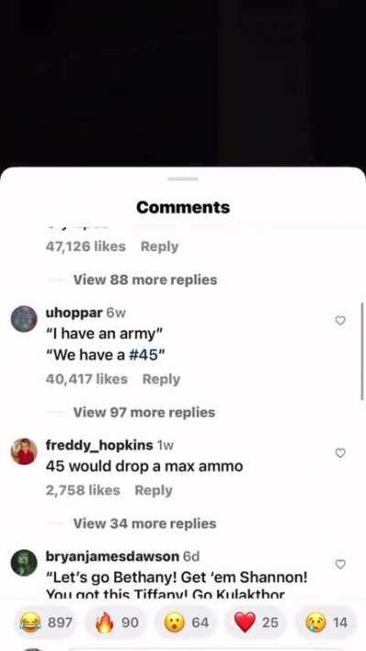Tap the heart next to bryanjamesdawson's comment
The width and height of the screenshot is (366, 651).
click(340, 564)
